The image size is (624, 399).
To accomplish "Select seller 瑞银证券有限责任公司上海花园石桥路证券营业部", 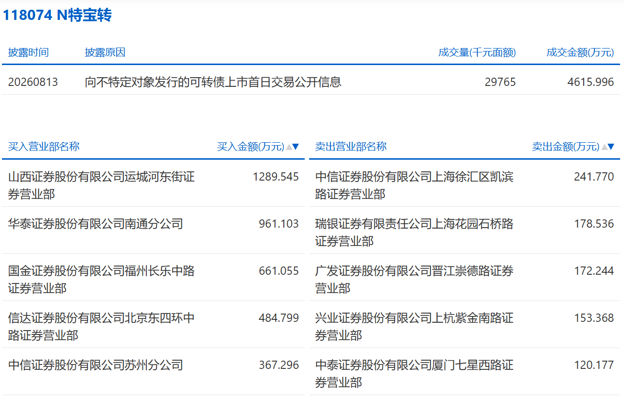I will click(x=414, y=233).
